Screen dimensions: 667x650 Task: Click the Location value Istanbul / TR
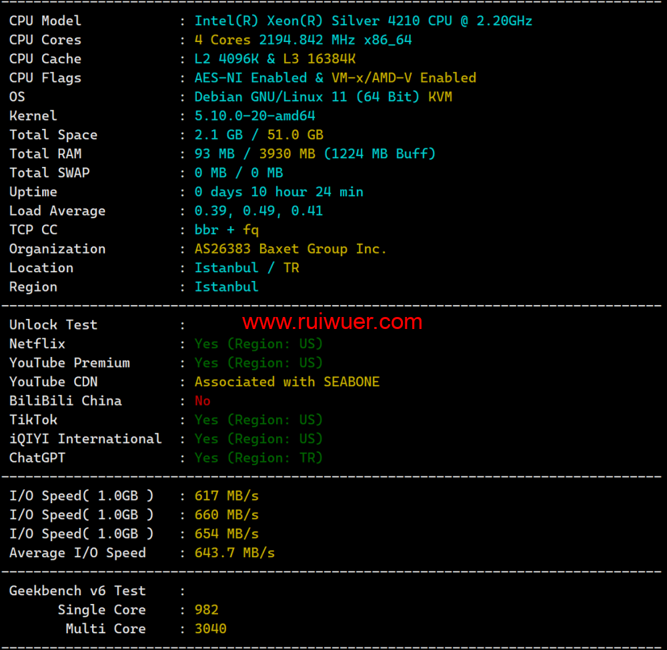247,268
